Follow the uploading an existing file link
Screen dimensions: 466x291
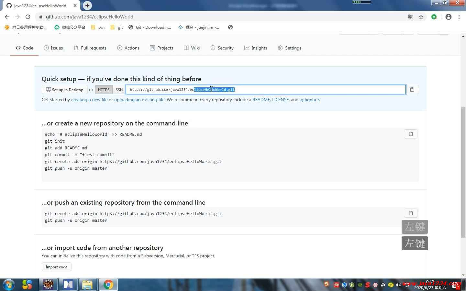tap(139, 100)
